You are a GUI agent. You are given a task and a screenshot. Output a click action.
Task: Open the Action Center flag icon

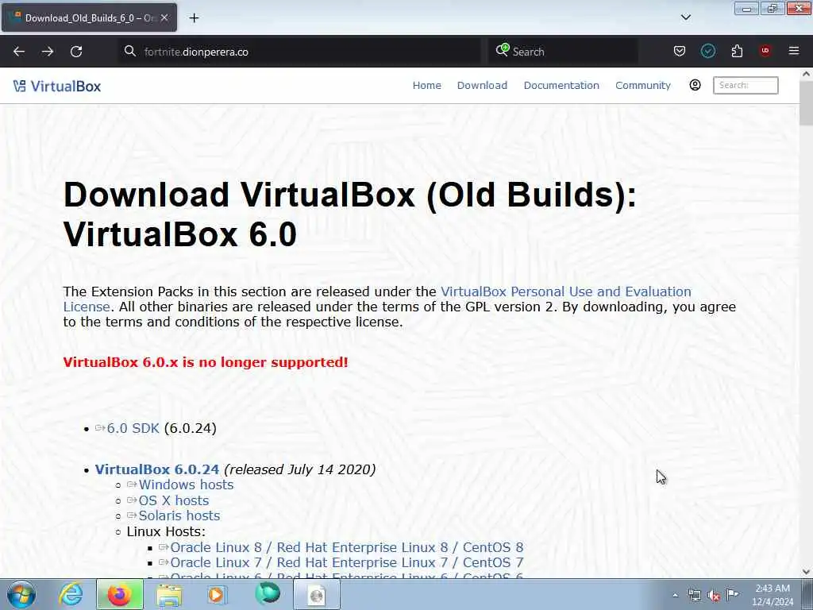pos(732,594)
